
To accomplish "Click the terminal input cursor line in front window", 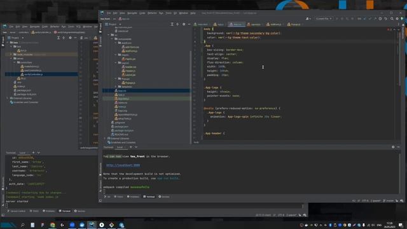I will (x=104, y=191).
